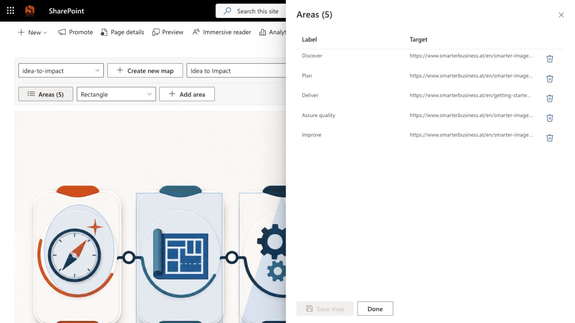Viewport: 575px width, 323px height.
Task: Select the Plan label
Action: pyautogui.click(x=307, y=75)
